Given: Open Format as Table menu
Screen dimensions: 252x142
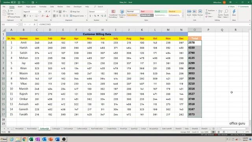Looking at the screenshot, I should (122, 14).
